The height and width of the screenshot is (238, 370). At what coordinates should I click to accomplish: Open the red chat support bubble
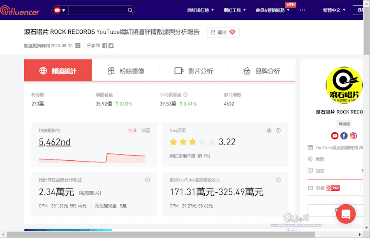[346, 214]
